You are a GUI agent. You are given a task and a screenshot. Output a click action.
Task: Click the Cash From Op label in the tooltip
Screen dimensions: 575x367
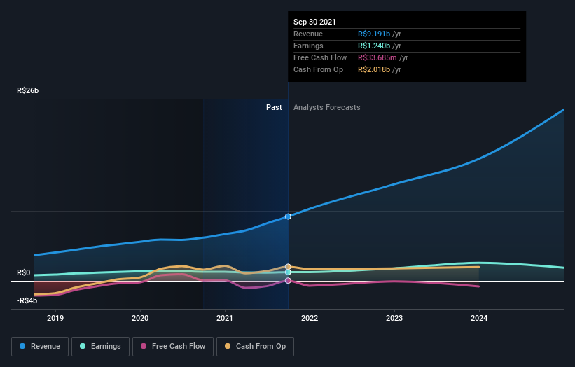click(x=318, y=69)
